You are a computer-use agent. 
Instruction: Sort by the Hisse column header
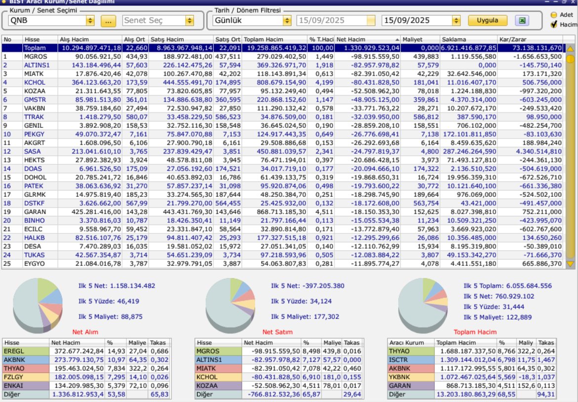pos(40,39)
